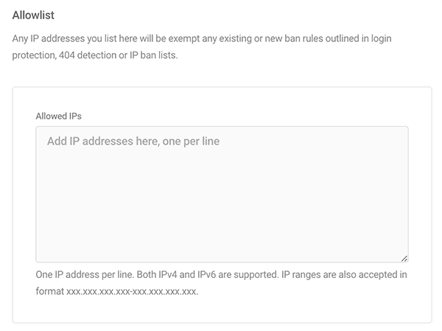442x331 pixels.
Task: Click the empty center of the IP textarea
Action: [x=222, y=198]
